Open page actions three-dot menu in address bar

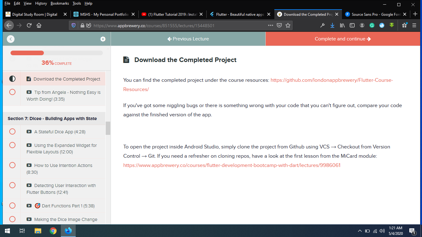[271, 26]
